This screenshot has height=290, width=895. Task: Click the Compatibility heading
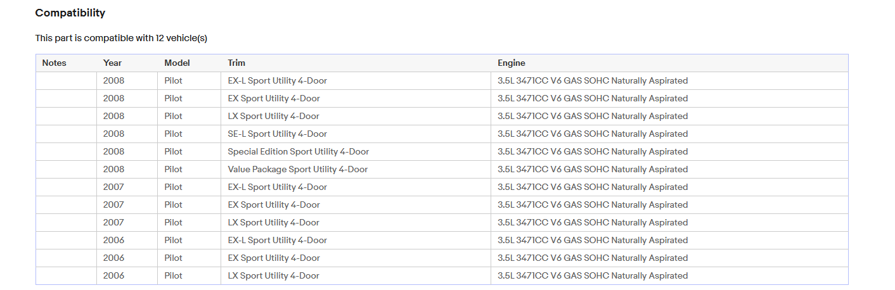tap(70, 13)
